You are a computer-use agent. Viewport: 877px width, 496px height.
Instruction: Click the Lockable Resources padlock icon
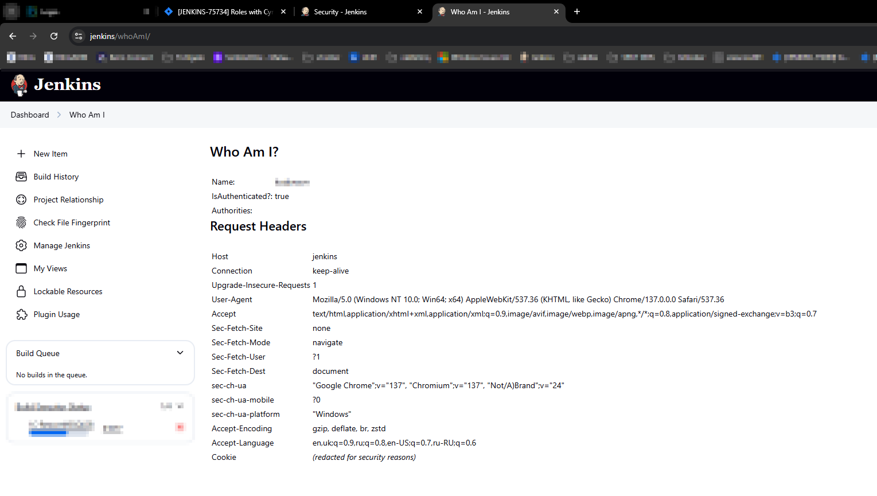pyautogui.click(x=21, y=291)
